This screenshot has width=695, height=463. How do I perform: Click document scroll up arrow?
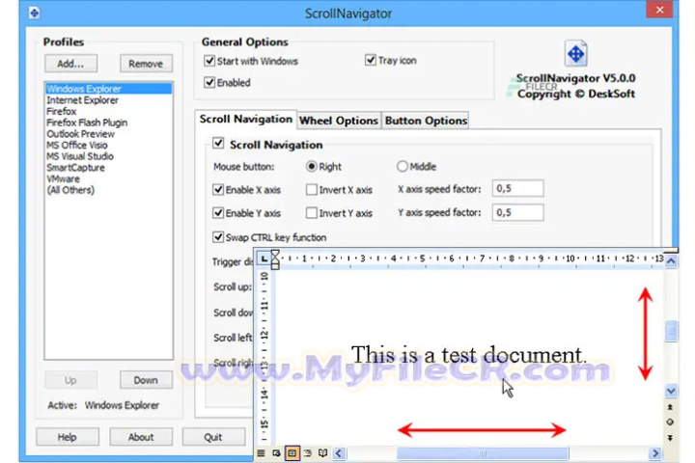[x=671, y=261]
